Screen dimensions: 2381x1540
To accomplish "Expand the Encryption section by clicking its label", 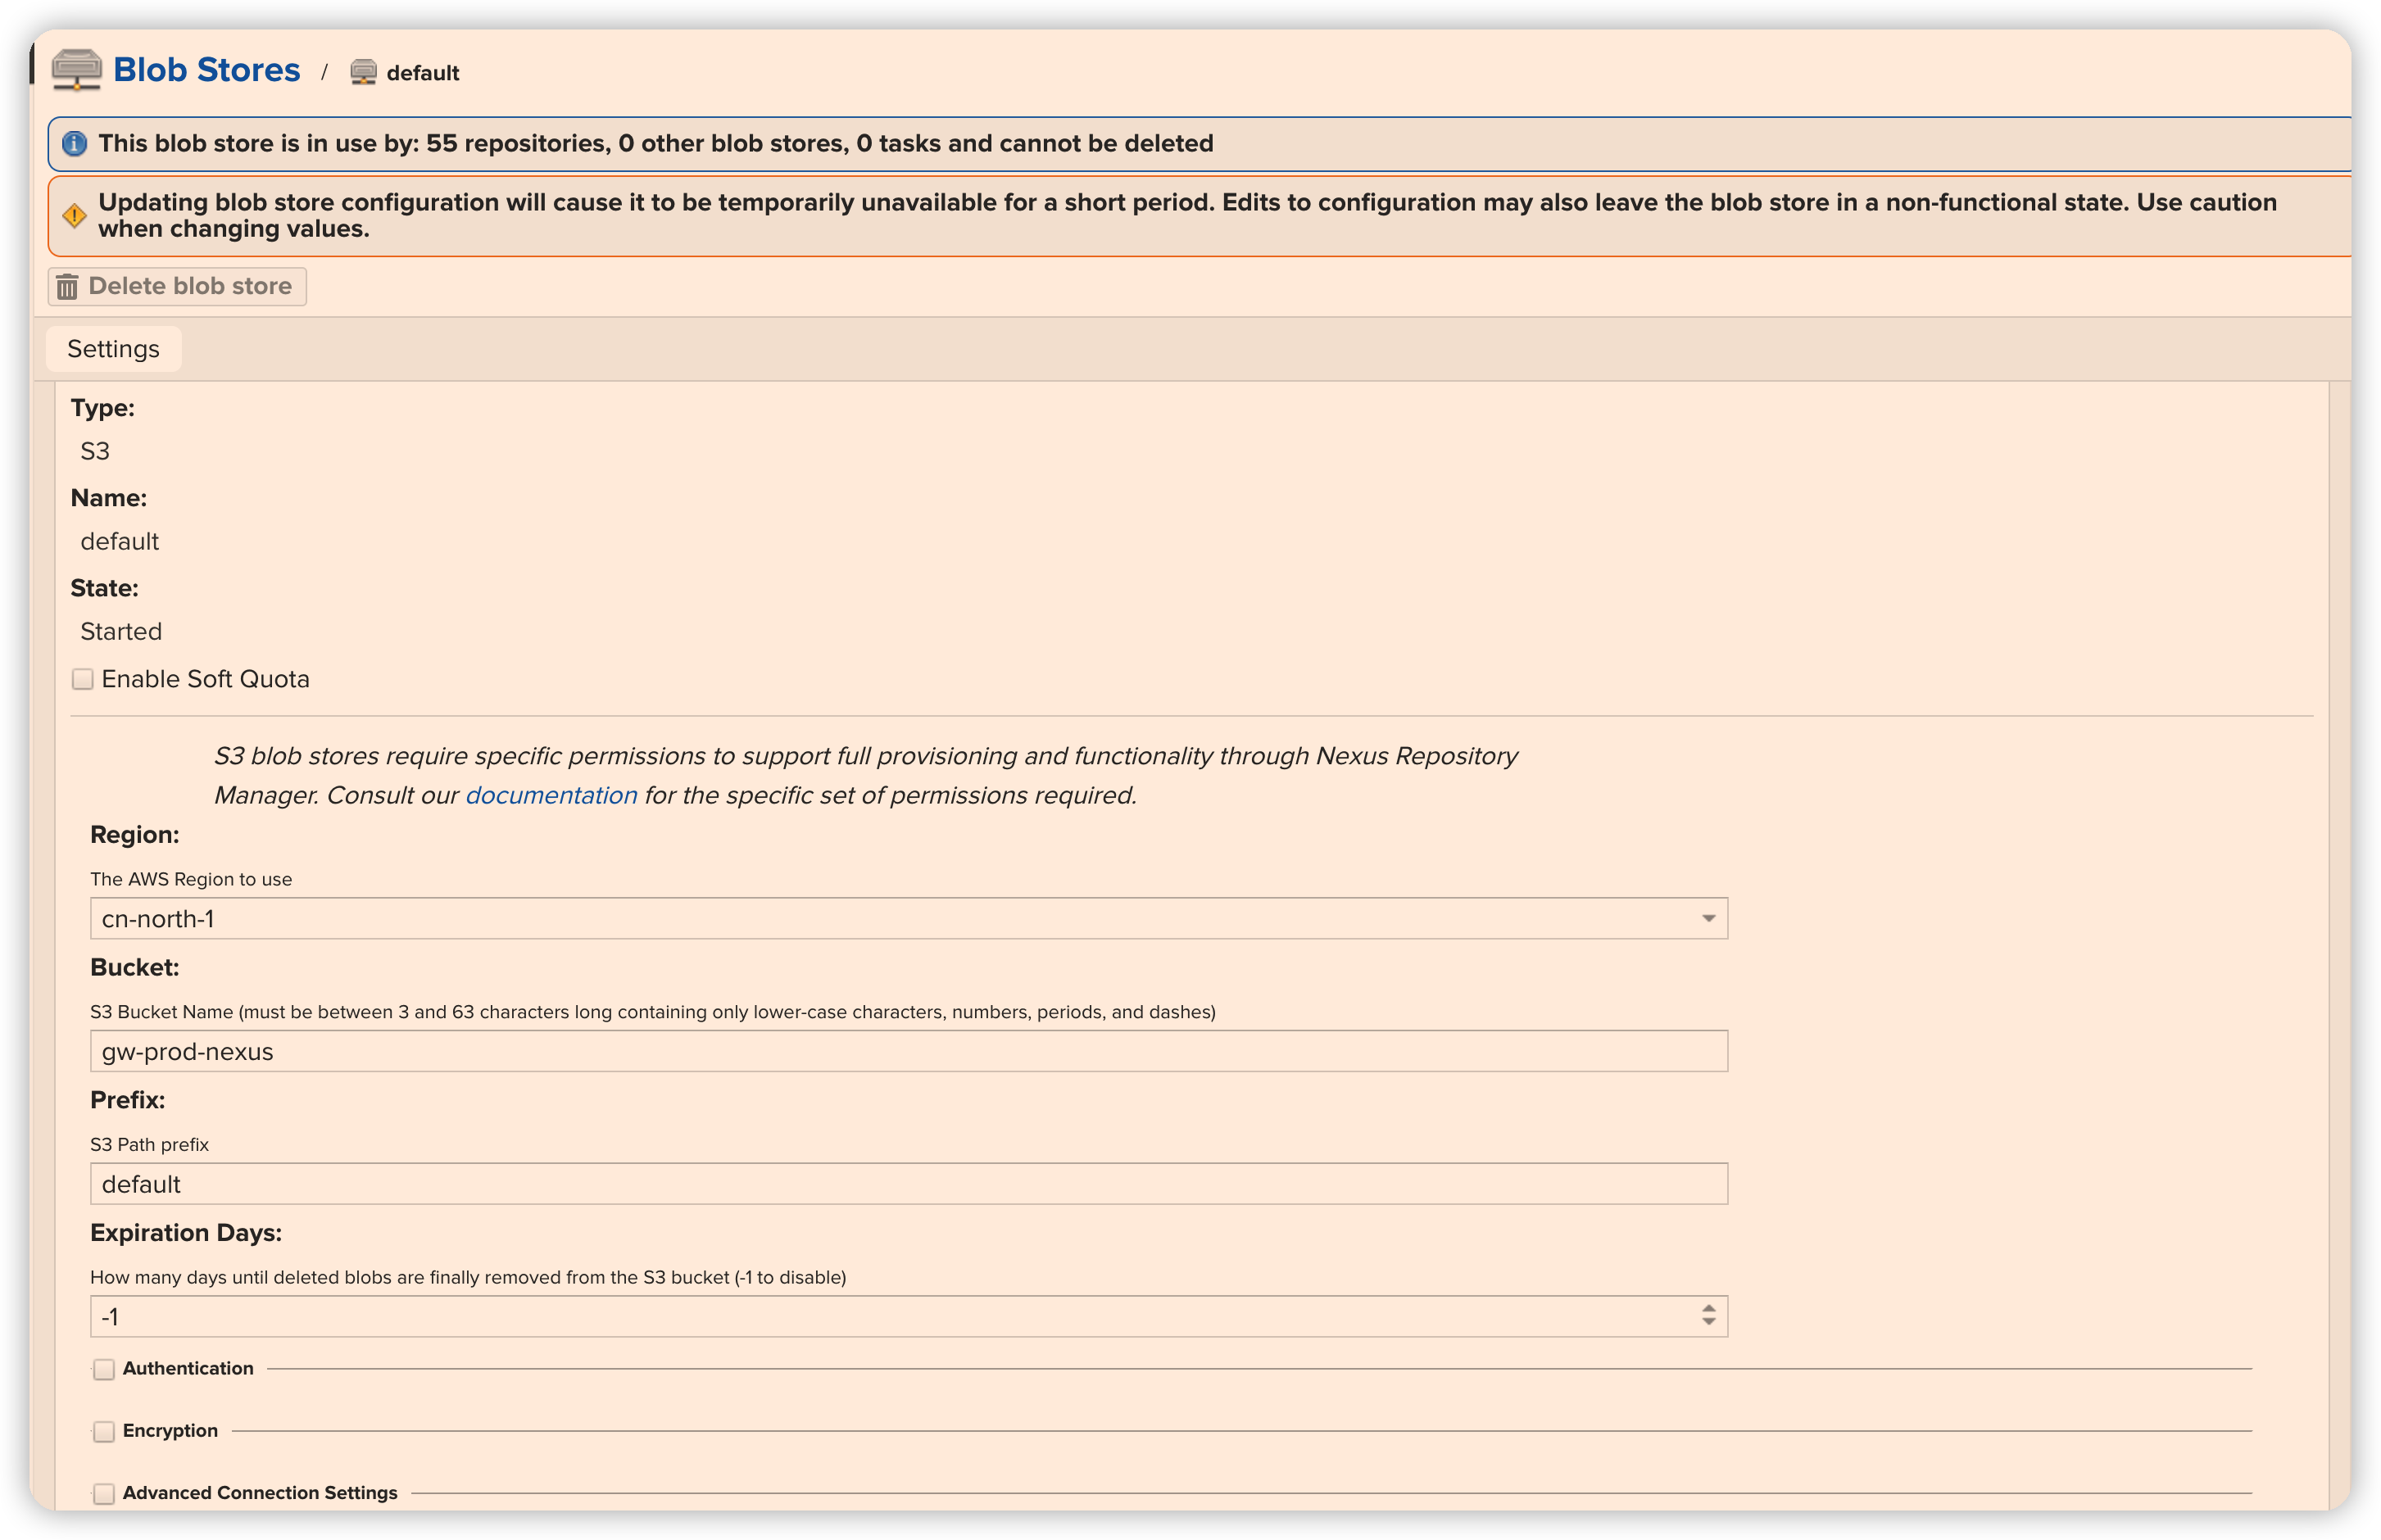I will 170,1431.
